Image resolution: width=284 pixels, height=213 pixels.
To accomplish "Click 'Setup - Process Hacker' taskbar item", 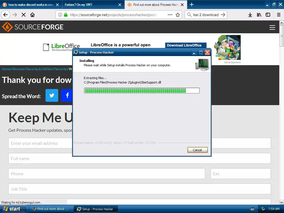I will click(x=96, y=209).
